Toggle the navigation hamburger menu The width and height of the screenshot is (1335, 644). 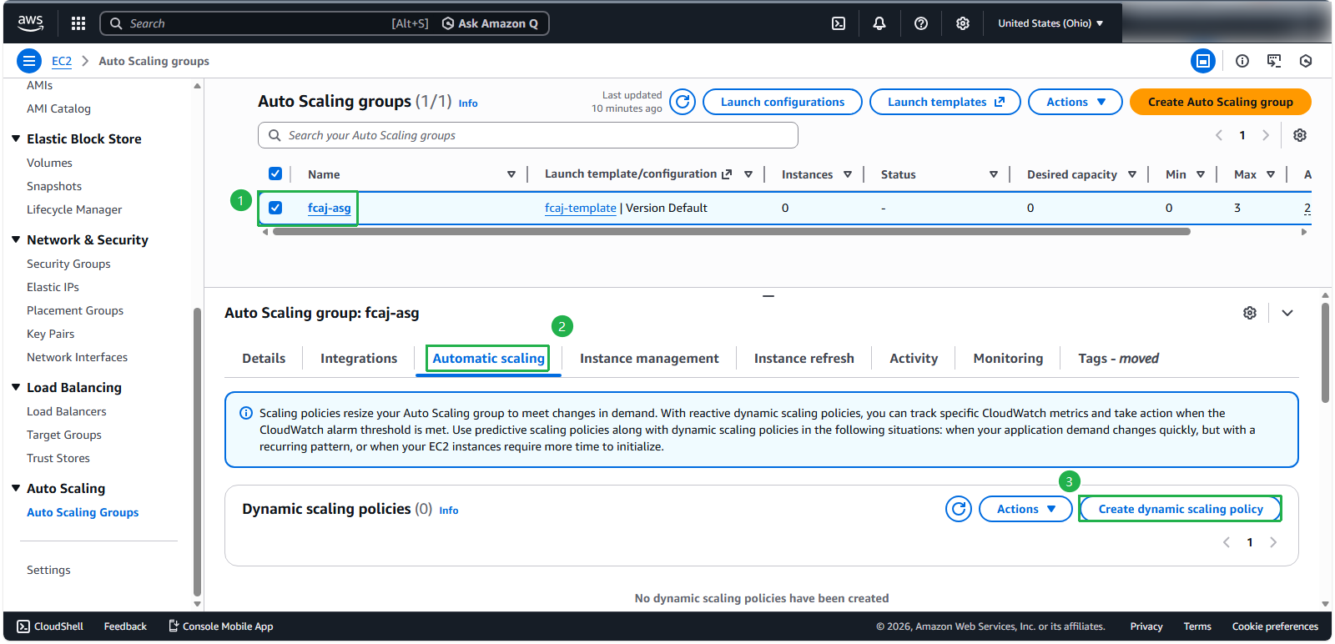point(29,61)
